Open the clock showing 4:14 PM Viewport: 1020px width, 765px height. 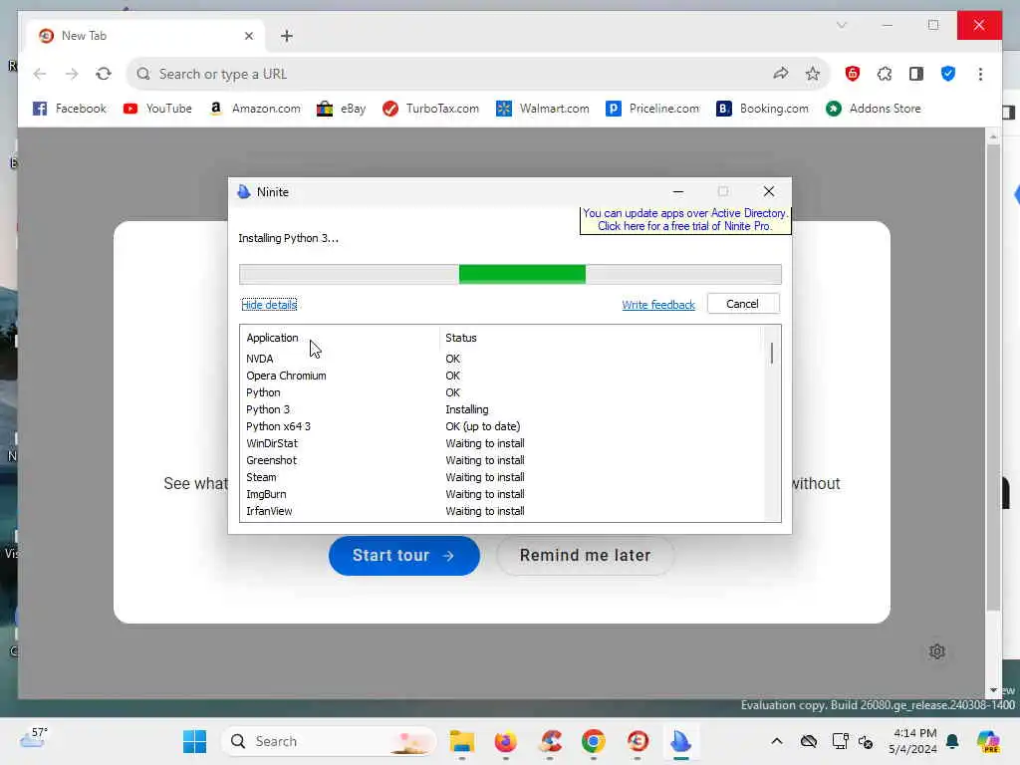[x=913, y=741]
